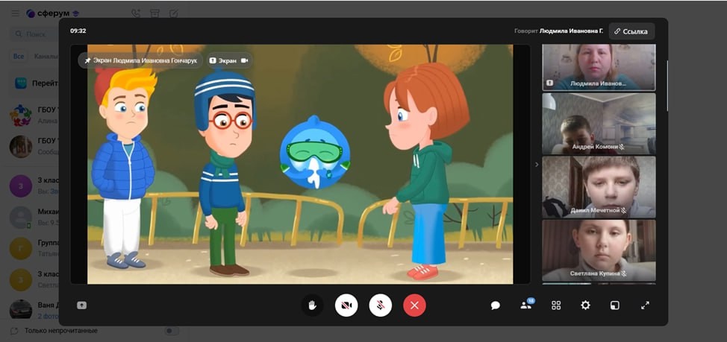Viewport: 727px width, 342px height.
Task: Click the shared-screen cartoon video area
Action: 300,164
